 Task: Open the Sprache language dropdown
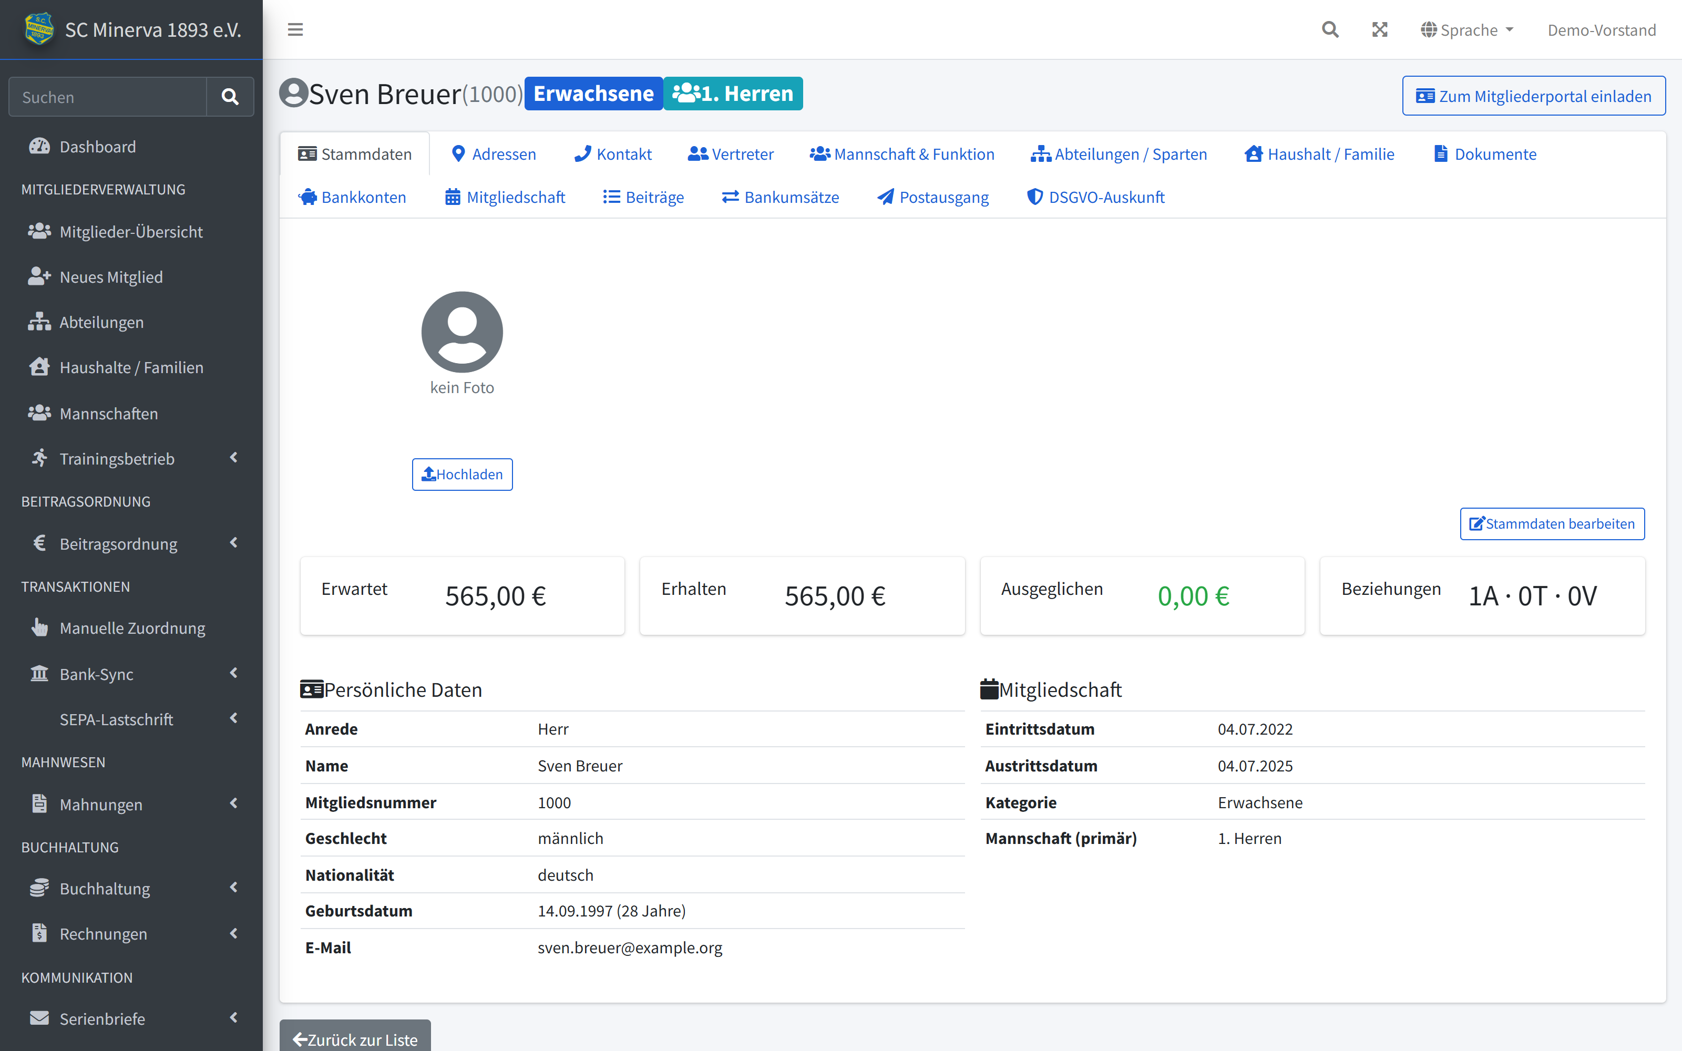pos(1467,30)
